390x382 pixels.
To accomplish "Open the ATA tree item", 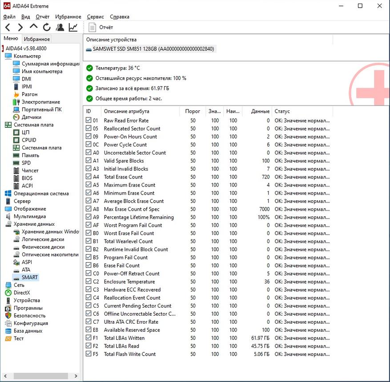I will coord(26,270).
